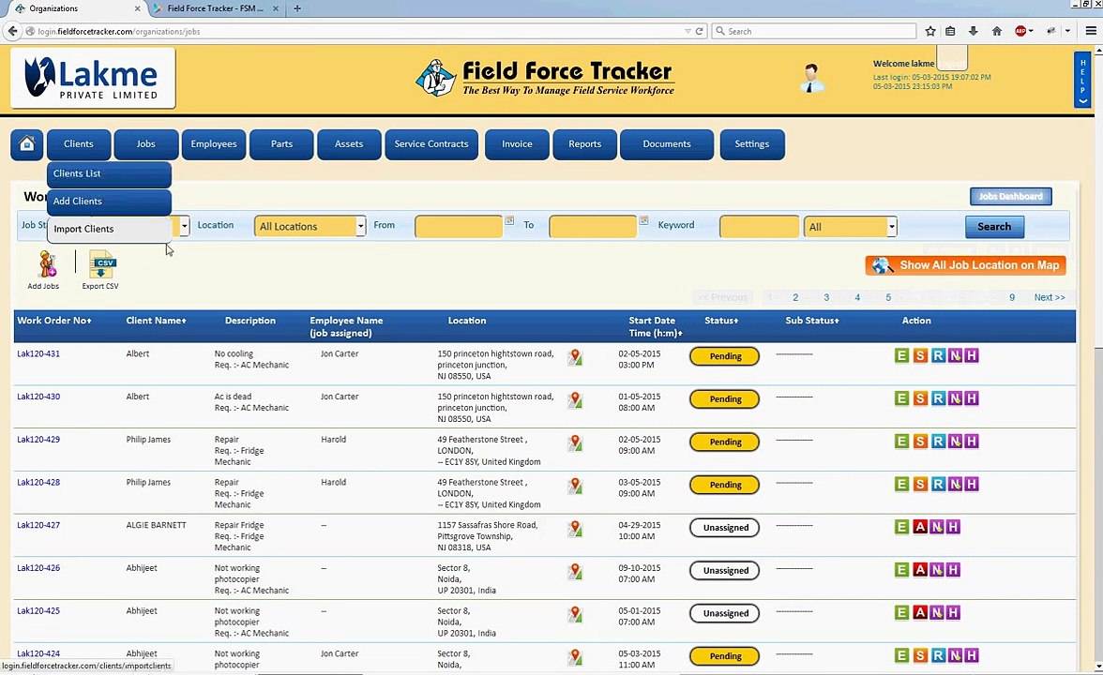Click the A icon for Lak120-425
Viewport: 1103px width, 675px height.
920,613
